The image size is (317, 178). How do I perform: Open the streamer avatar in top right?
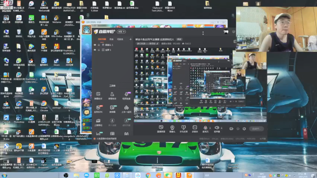coord(226,32)
